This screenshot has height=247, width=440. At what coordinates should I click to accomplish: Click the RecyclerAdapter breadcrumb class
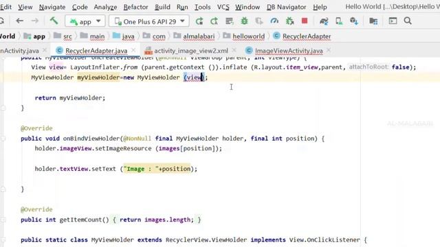[x=302, y=36]
